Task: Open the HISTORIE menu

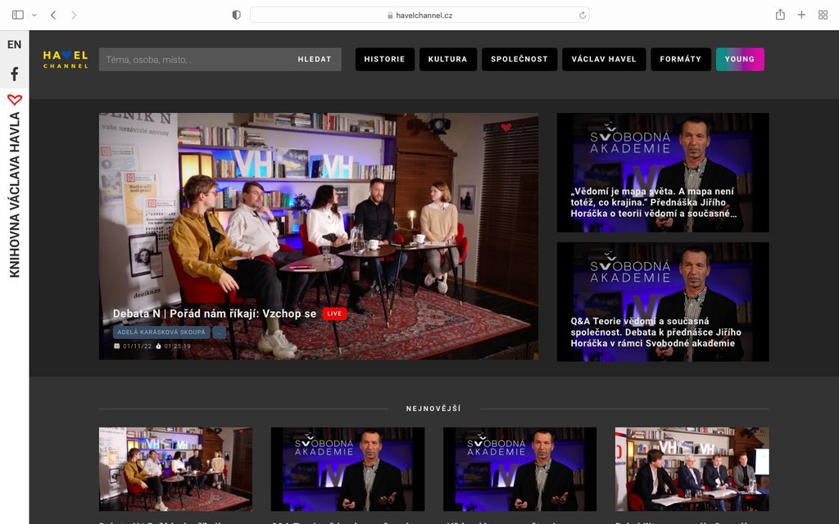Action: [x=385, y=59]
